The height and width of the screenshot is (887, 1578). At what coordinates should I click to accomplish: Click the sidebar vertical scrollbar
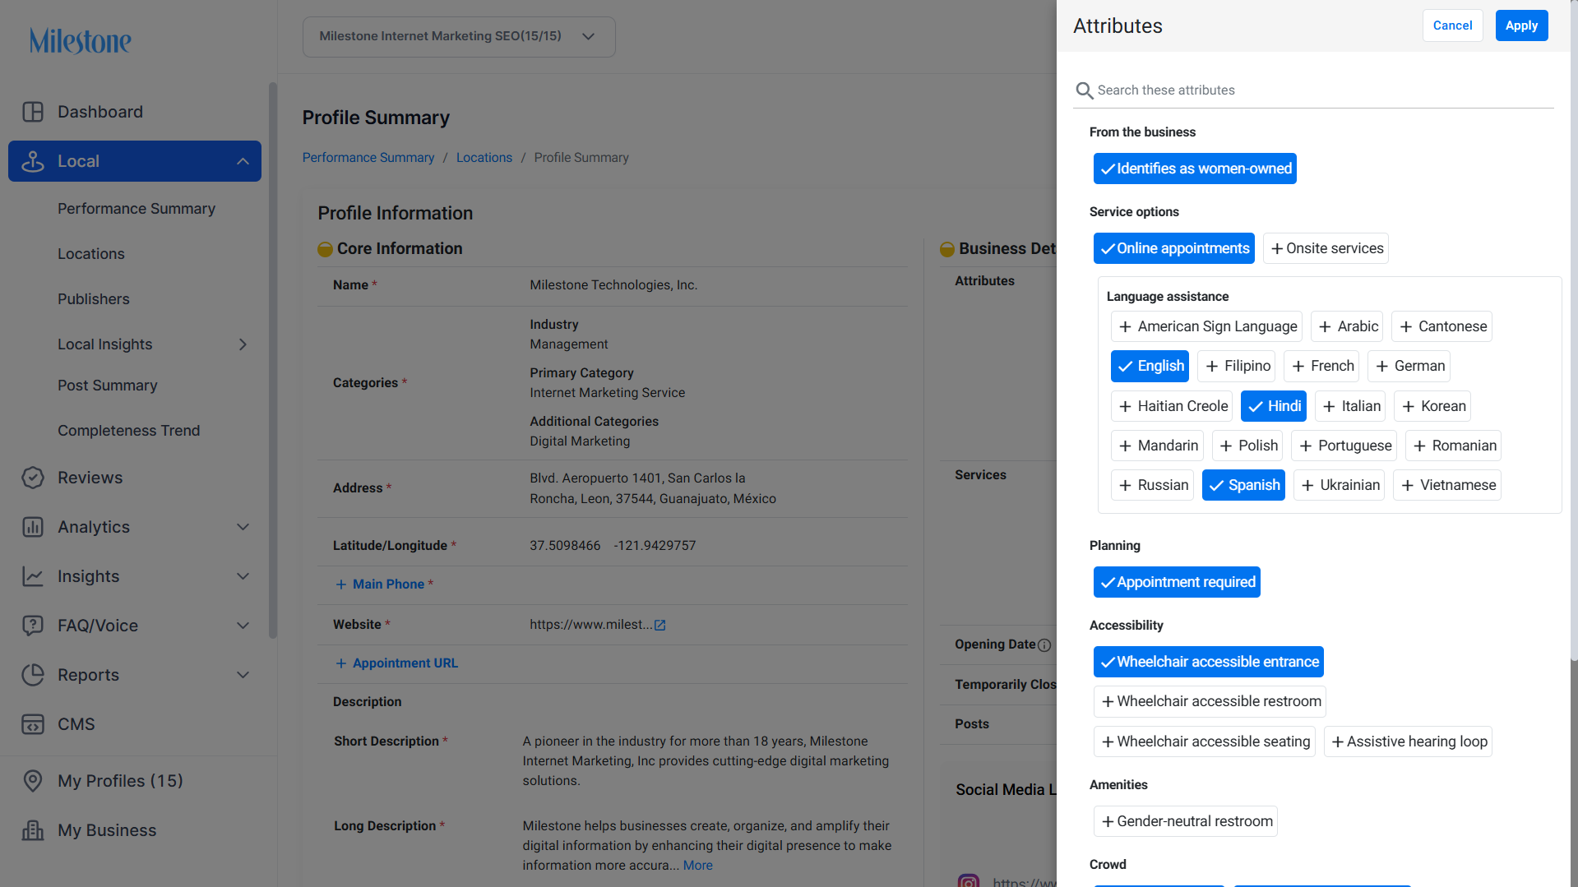[x=273, y=360]
